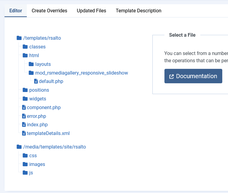
Task: Click the Documentation button
Action: pyautogui.click(x=193, y=76)
